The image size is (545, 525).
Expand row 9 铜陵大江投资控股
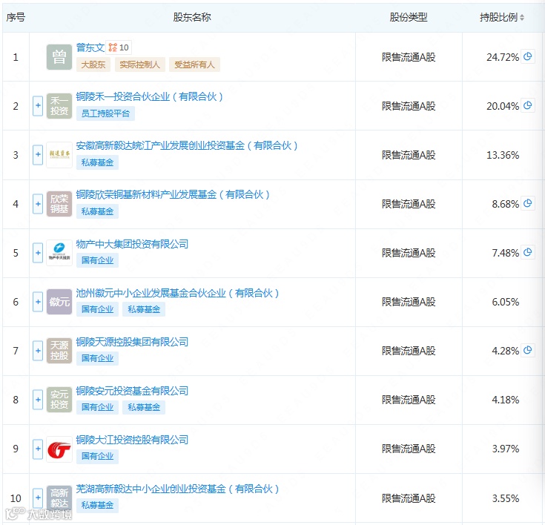38,449
